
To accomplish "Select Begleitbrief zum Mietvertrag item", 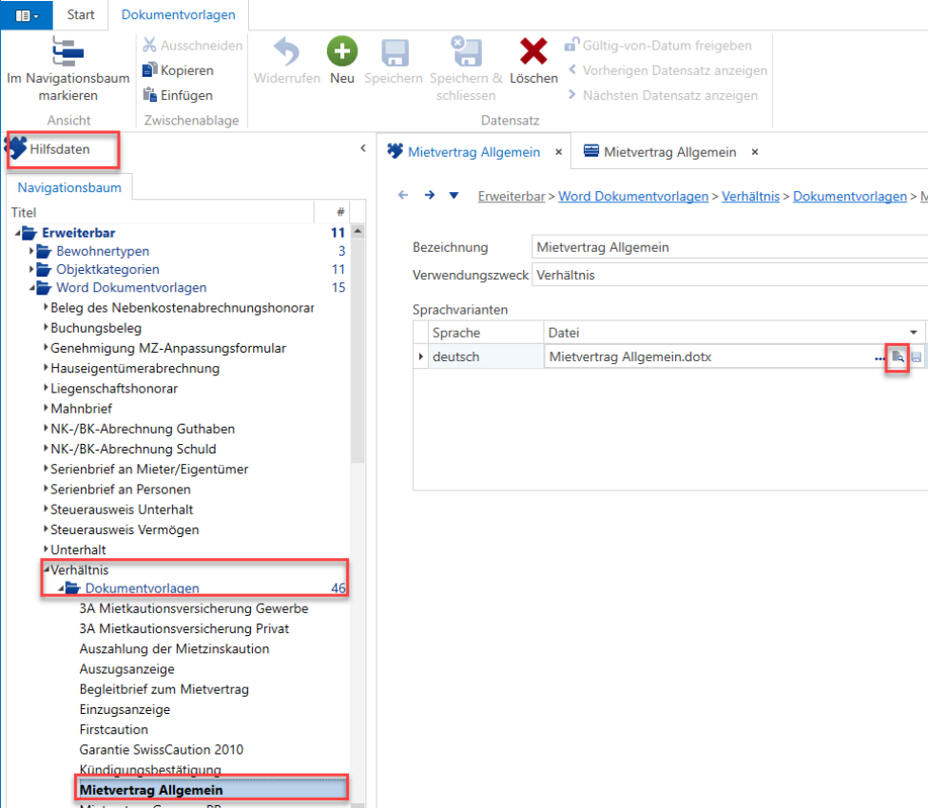I will (x=164, y=689).
